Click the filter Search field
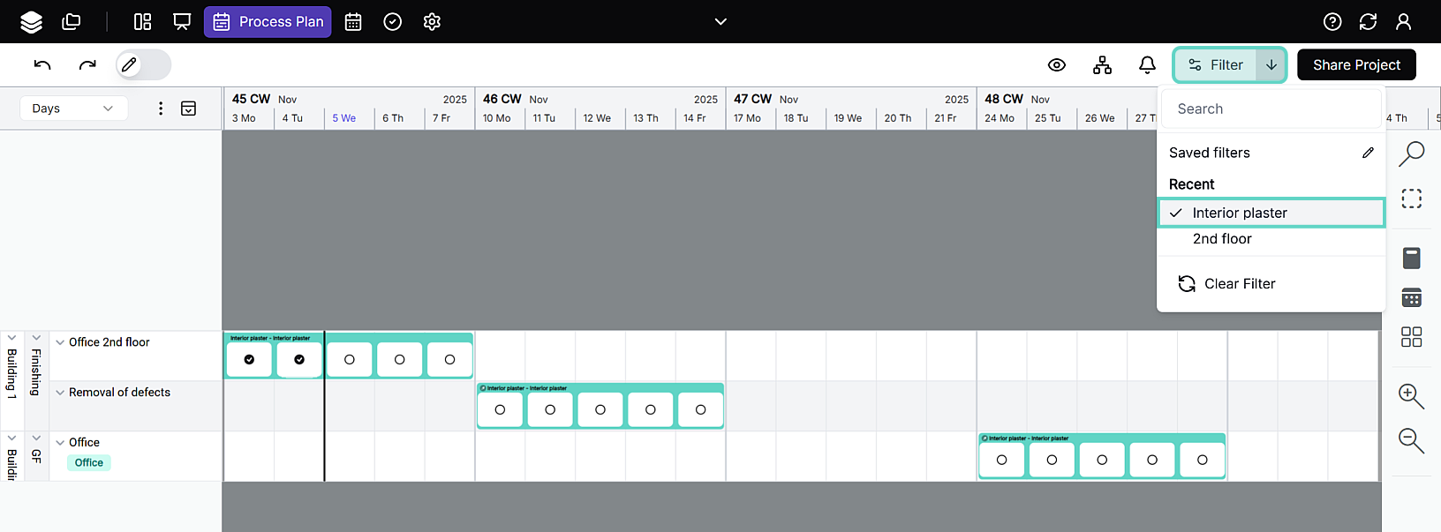Screen dimensions: 1441x532 pos(1271,109)
